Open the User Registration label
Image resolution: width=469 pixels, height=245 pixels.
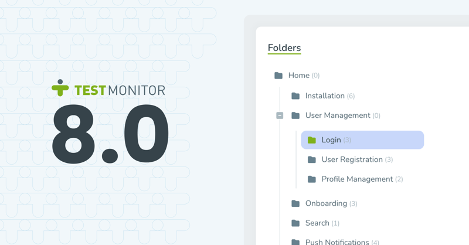(352, 159)
